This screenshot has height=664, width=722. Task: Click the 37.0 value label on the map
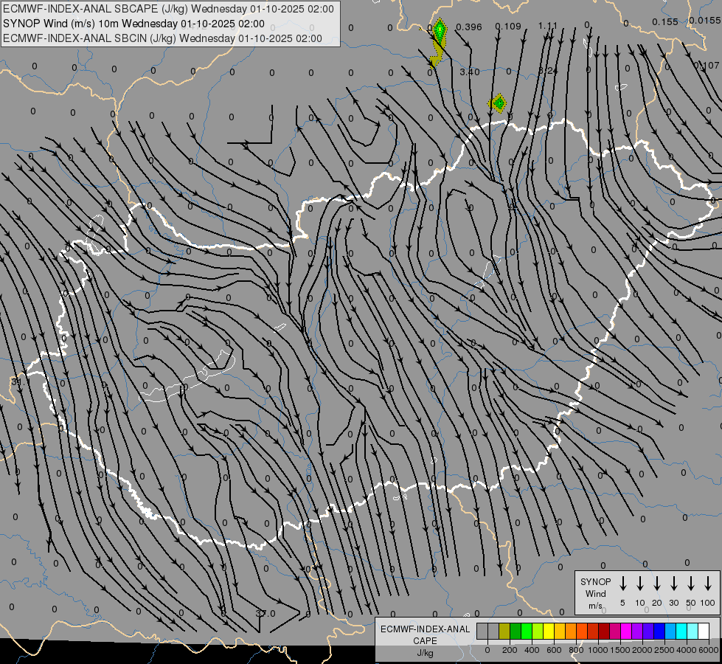(x=265, y=613)
